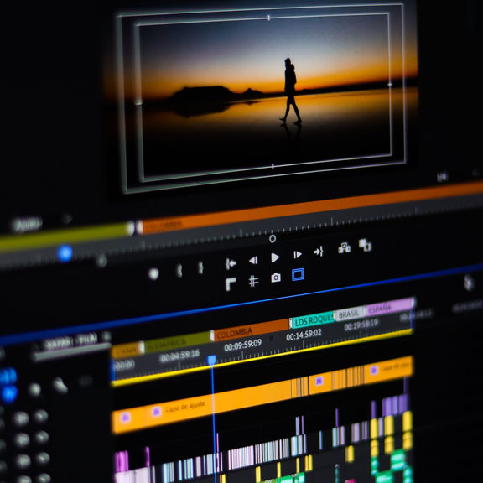This screenshot has height=483, width=483.
Task: Open the sequence tab panel menu
Action: click(106, 335)
